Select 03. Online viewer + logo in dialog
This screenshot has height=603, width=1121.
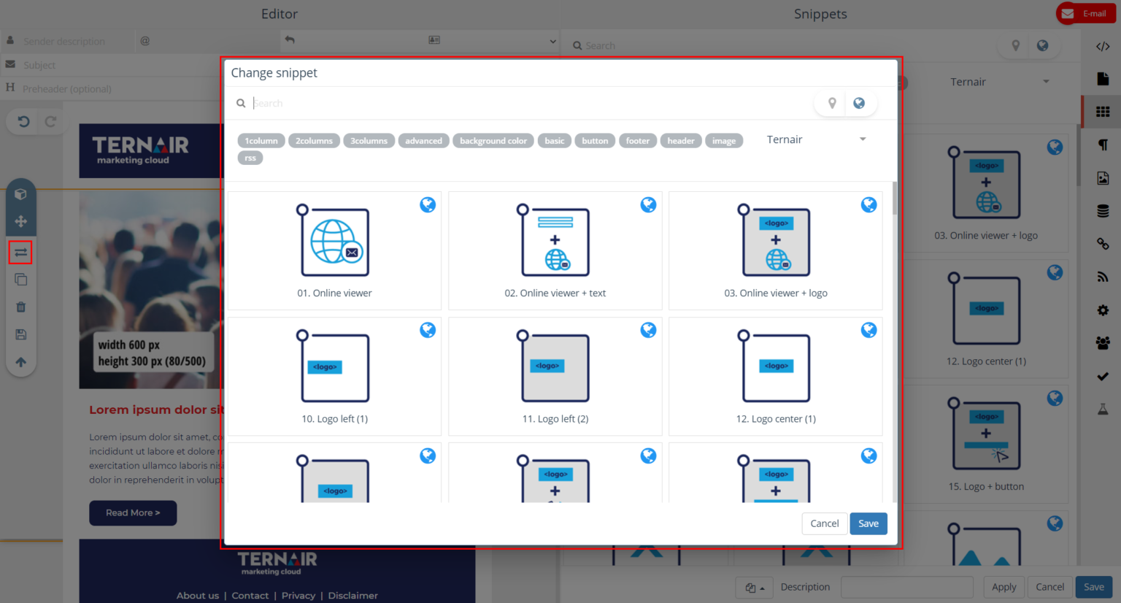pyautogui.click(x=776, y=251)
